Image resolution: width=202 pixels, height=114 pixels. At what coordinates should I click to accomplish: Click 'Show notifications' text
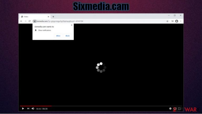pos(44,30)
